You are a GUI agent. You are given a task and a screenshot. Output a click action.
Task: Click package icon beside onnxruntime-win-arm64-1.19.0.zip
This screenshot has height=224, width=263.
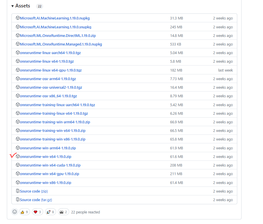point(18,148)
